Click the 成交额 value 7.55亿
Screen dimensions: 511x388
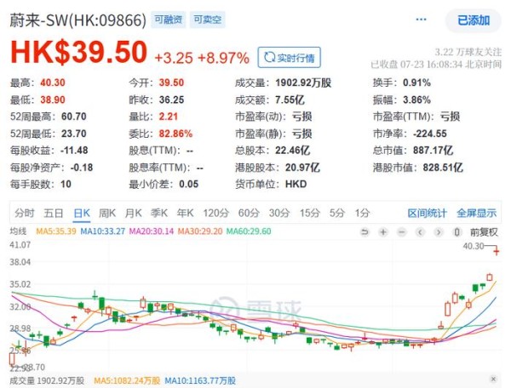pos(290,100)
